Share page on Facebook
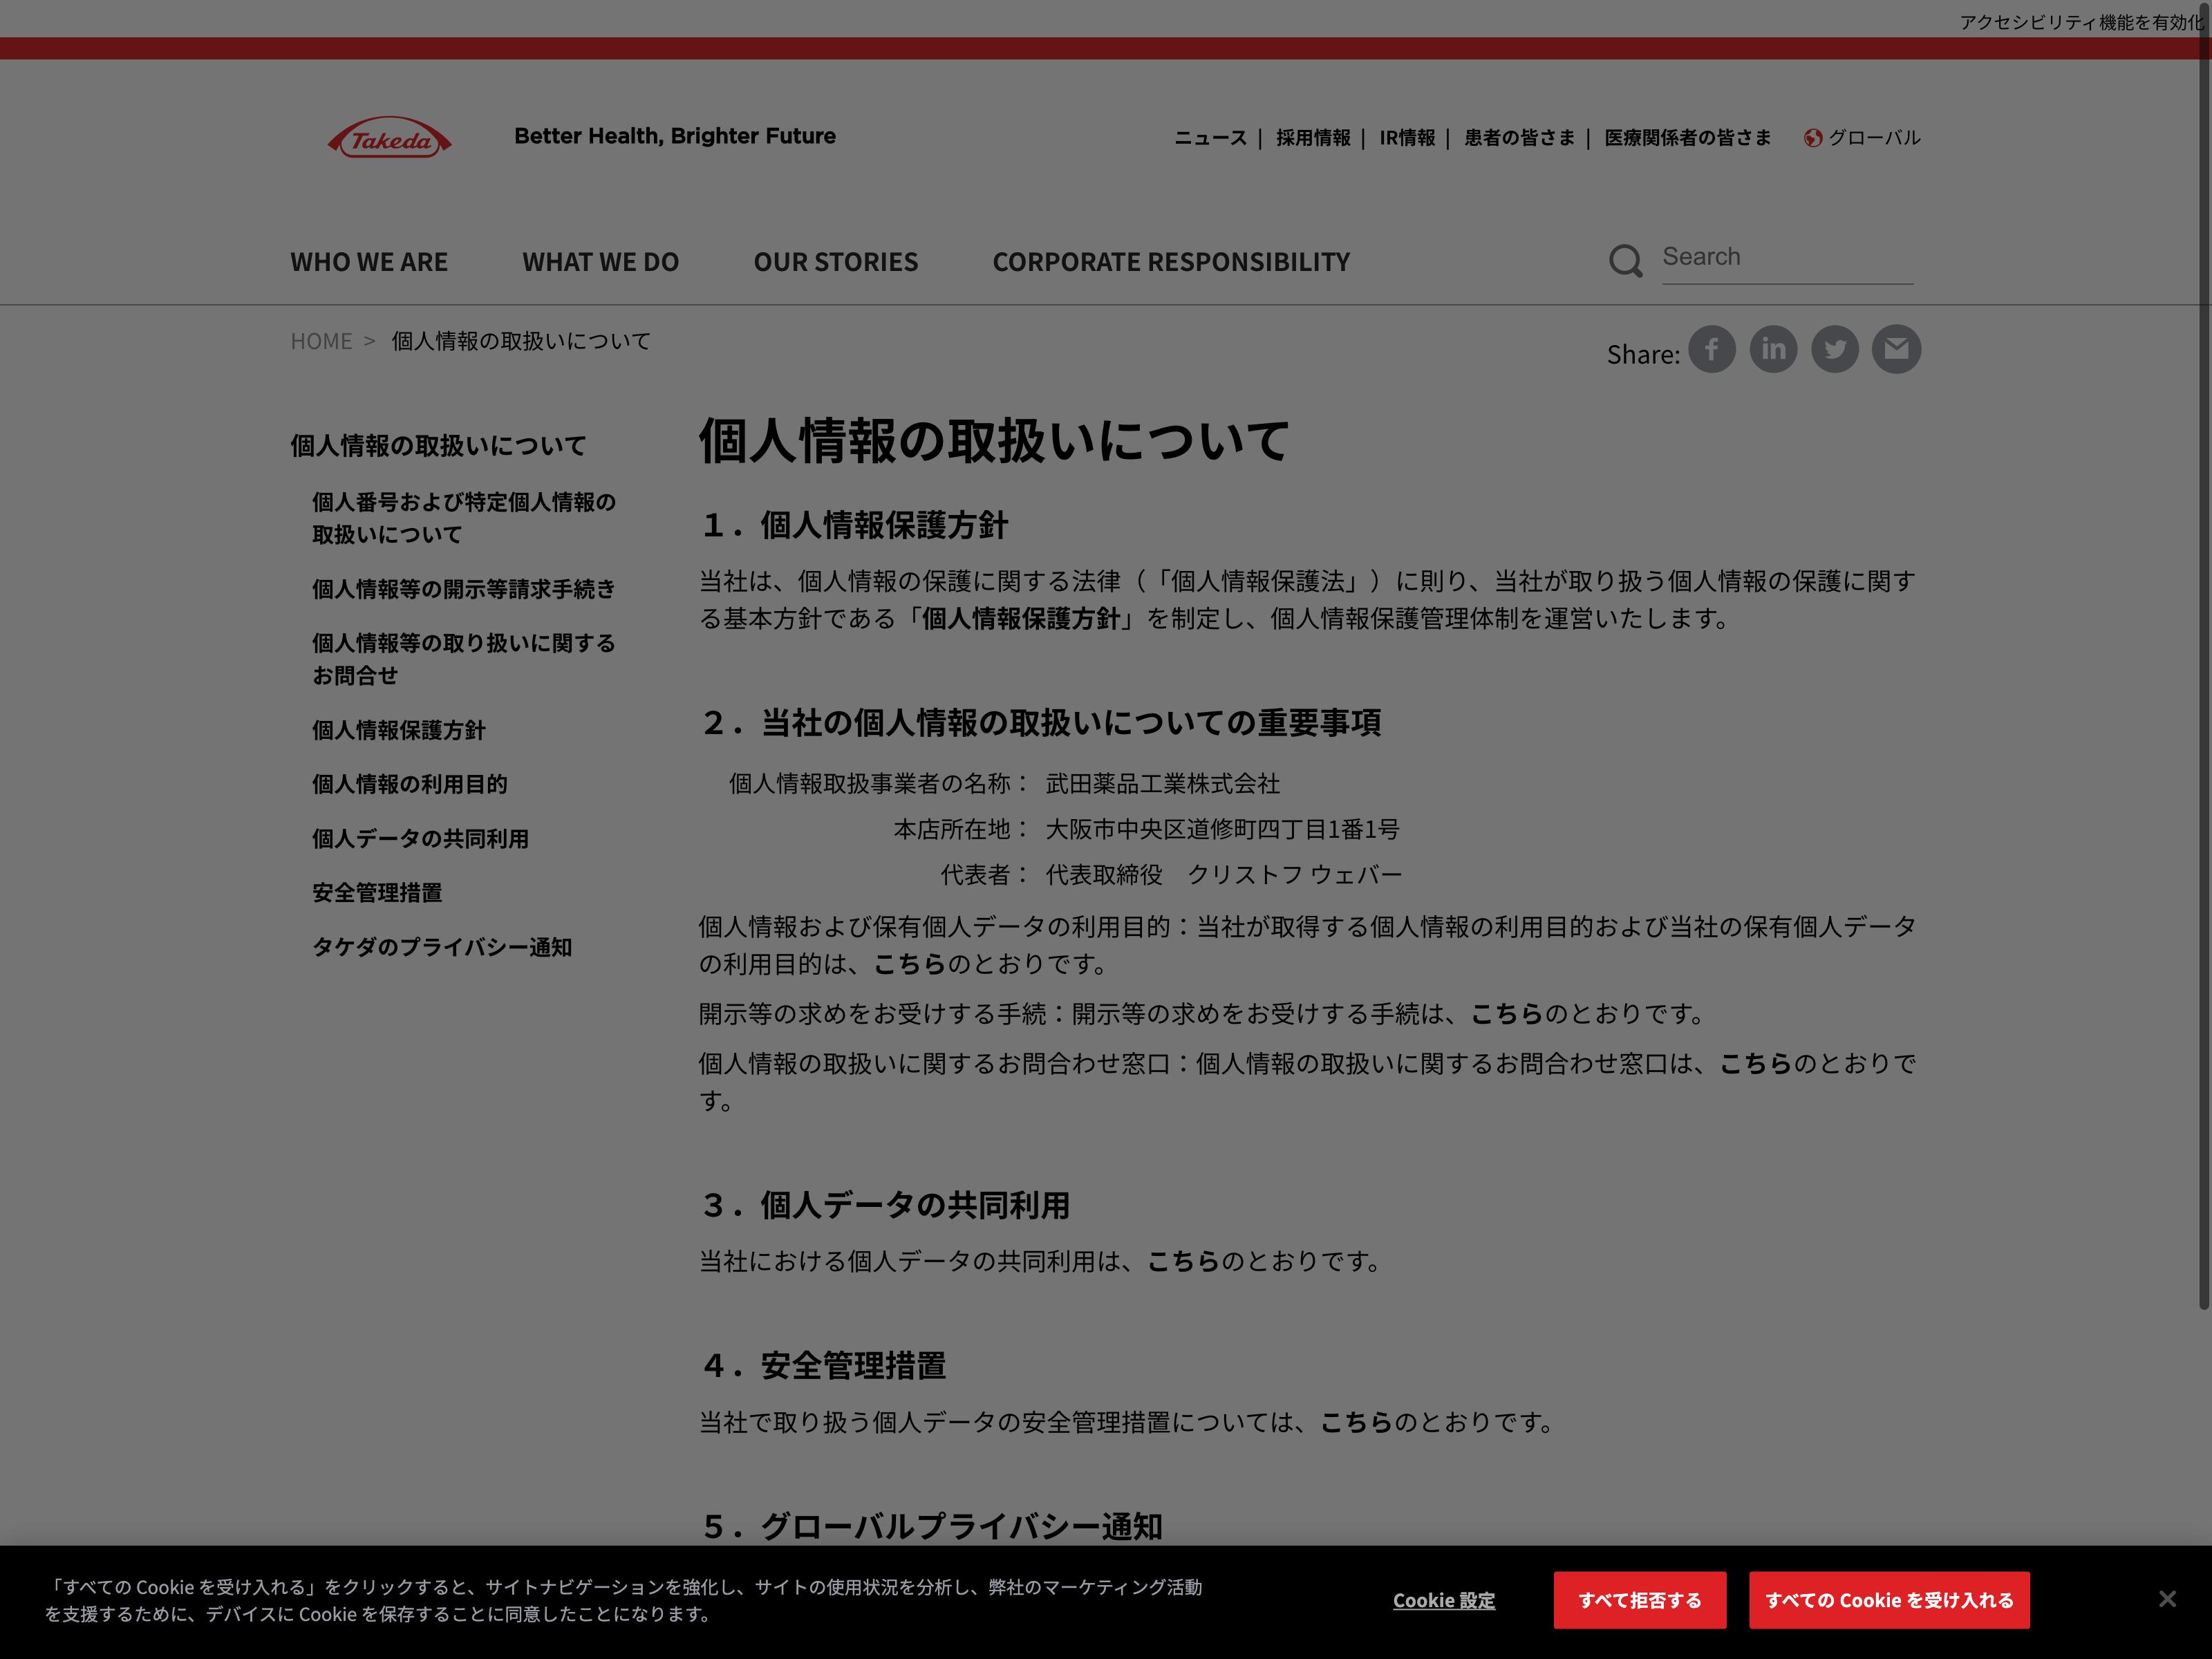This screenshot has height=1659, width=2212. 1712,350
